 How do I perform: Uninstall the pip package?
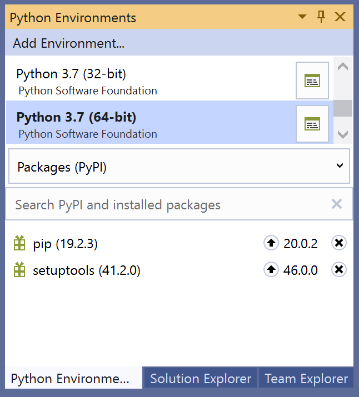[339, 243]
